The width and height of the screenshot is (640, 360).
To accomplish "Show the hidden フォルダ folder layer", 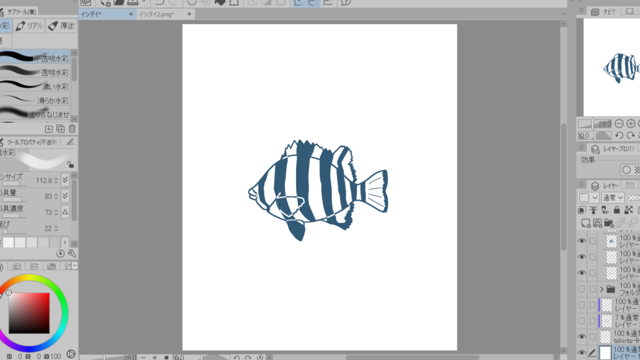I will point(582,289).
